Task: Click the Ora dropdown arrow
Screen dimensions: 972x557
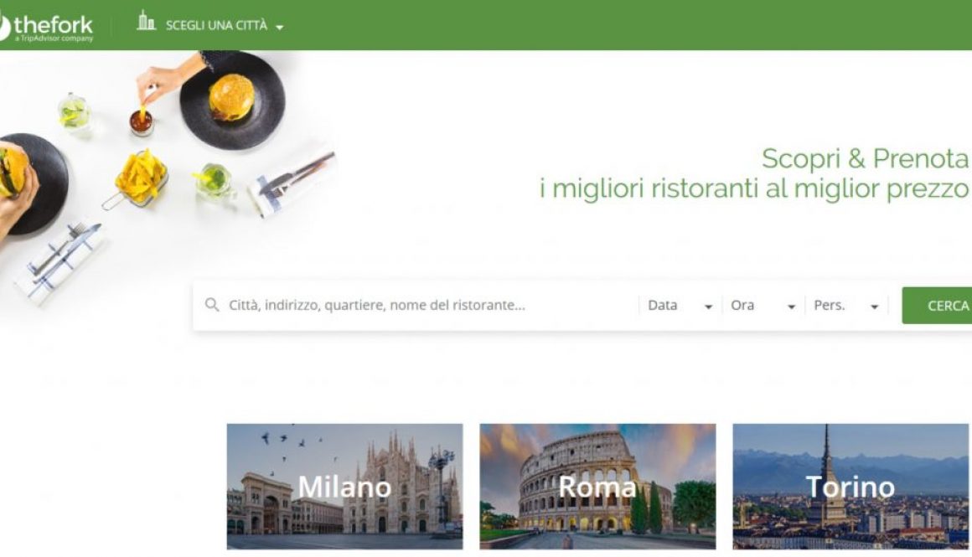Action: point(792,307)
